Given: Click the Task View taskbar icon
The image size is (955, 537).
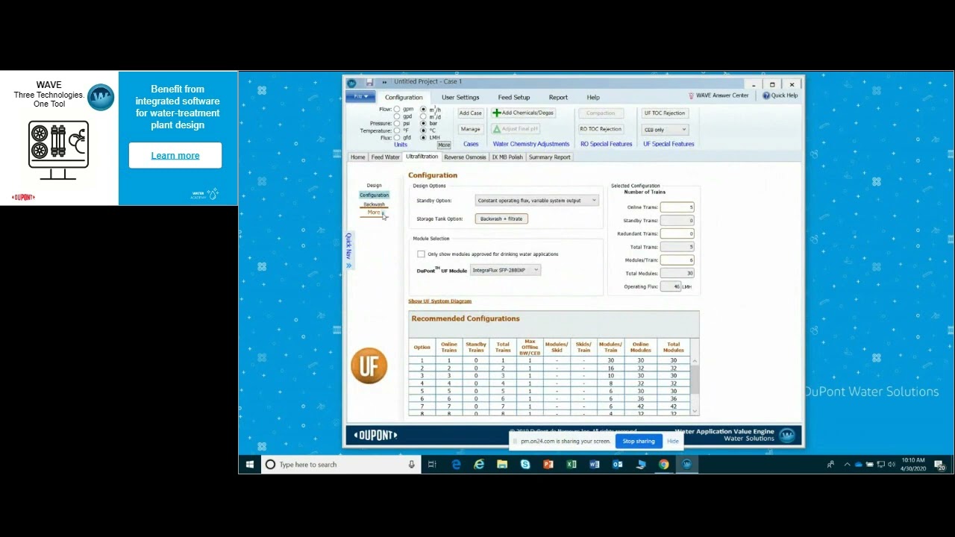Looking at the screenshot, I should pos(432,465).
